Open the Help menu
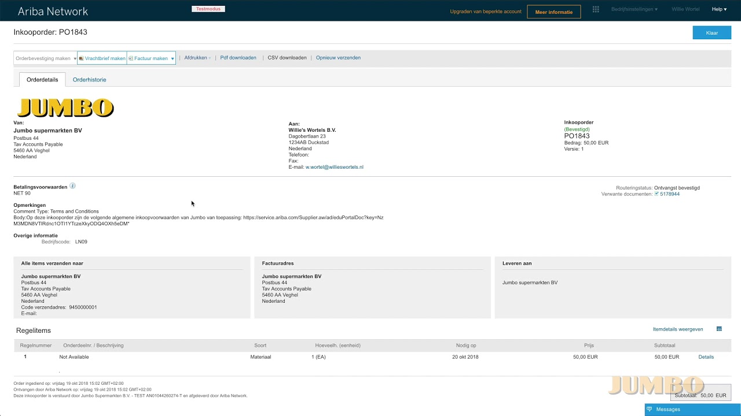 [719, 9]
